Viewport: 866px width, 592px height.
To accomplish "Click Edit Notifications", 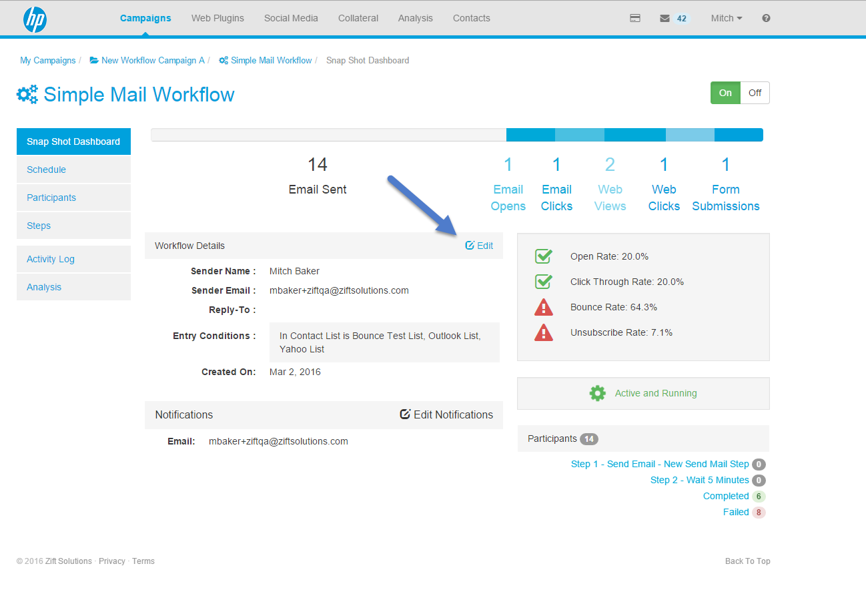I will pyautogui.click(x=446, y=414).
